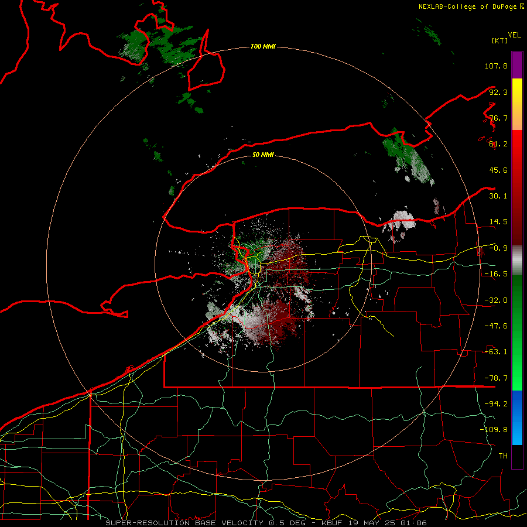Click the 100 NMI range ring label
527x527 pixels.
pyautogui.click(x=263, y=46)
